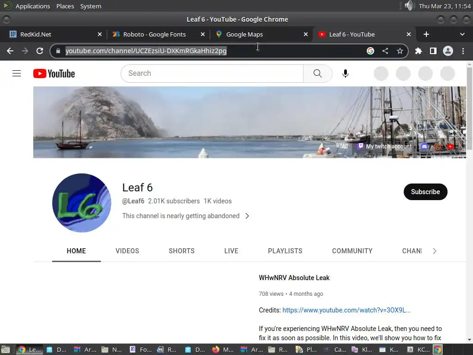Click the 2.01K subscribers text
Image resolution: width=473 pixels, height=355 pixels.
click(x=174, y=201)
